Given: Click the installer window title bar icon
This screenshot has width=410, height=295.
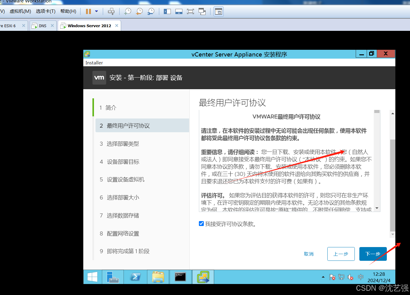Looking at the screenshot, I should coord(87,54).
